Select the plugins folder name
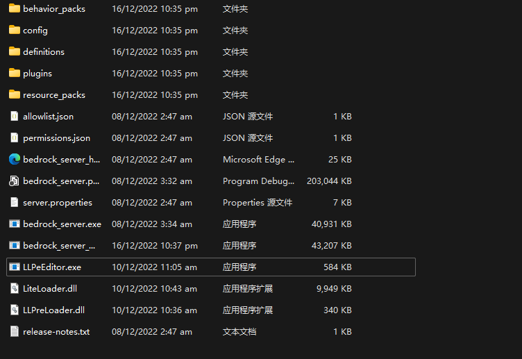The height and width of the screenshot is (359, 522). click(x=37, y=74)
